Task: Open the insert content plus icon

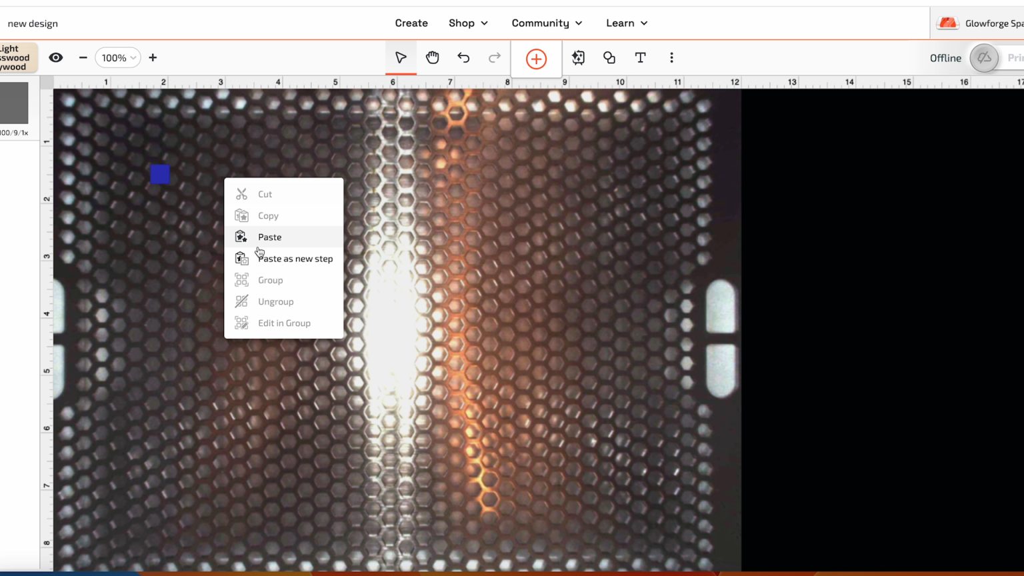Action: tap(536, 59)
